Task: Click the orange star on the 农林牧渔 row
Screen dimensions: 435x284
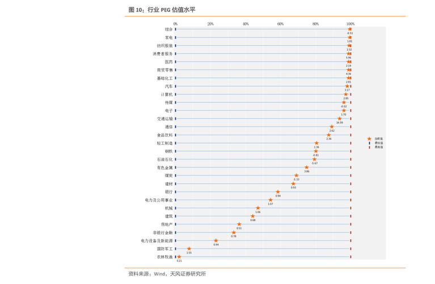Action: [179, 257]
